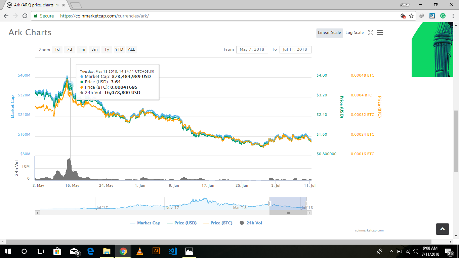Open VLC media player from taskbar

(x=139, y=251)
